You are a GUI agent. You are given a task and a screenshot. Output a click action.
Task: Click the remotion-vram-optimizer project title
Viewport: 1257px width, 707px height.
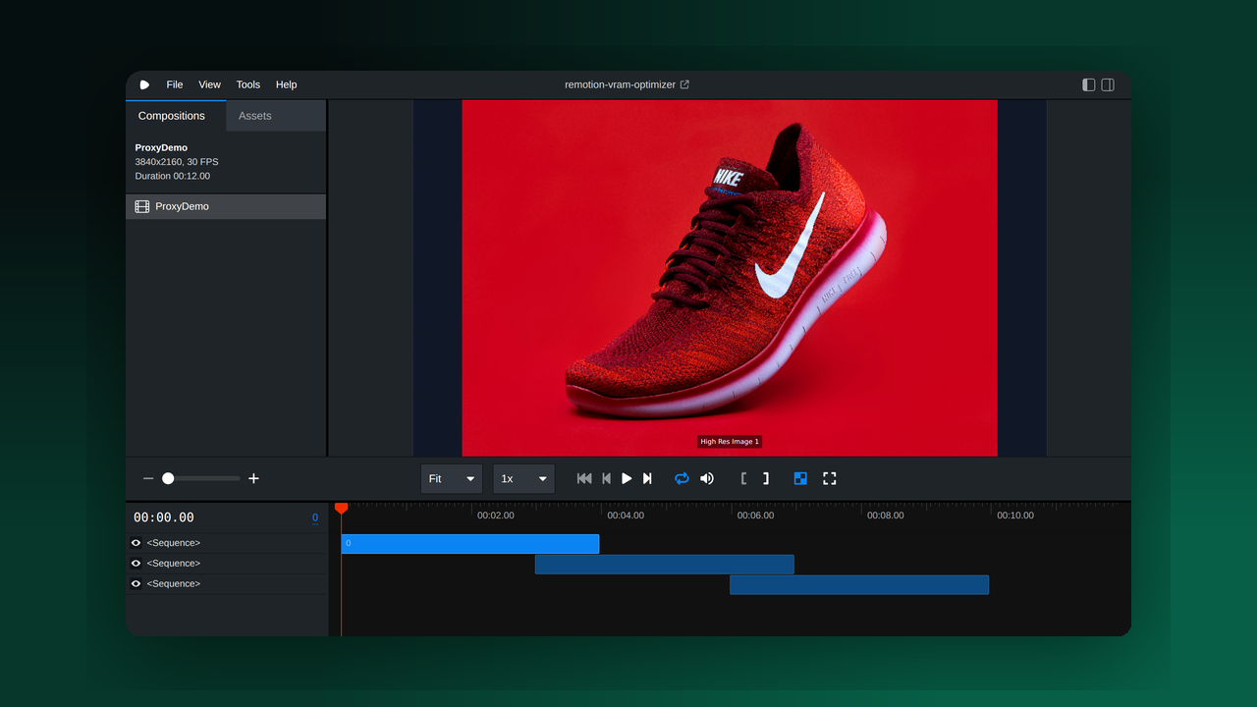click(620, 84)
